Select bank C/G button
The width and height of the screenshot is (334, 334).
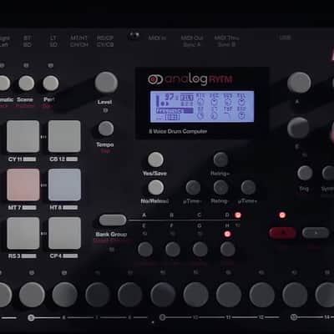point(200,249)
